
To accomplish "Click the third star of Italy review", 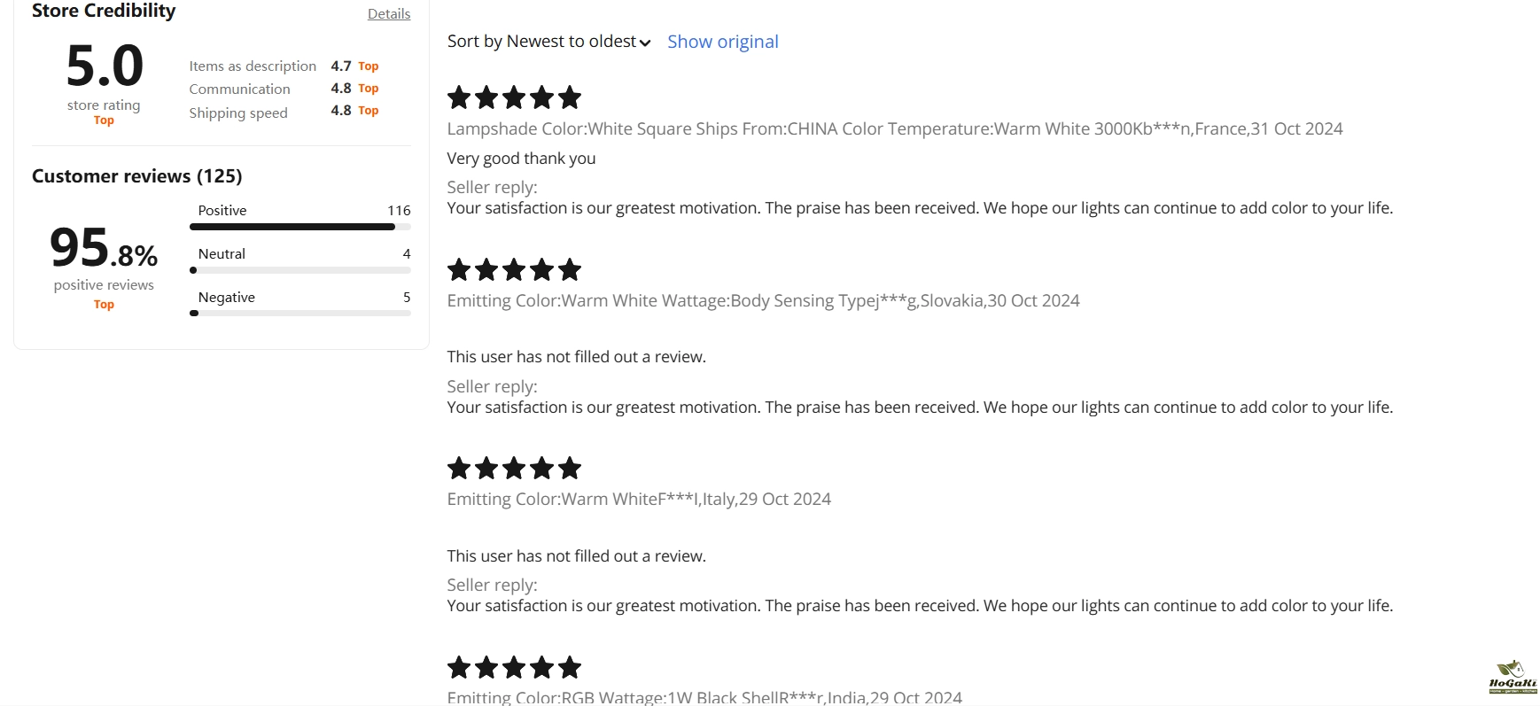I will tap(514, 468).
